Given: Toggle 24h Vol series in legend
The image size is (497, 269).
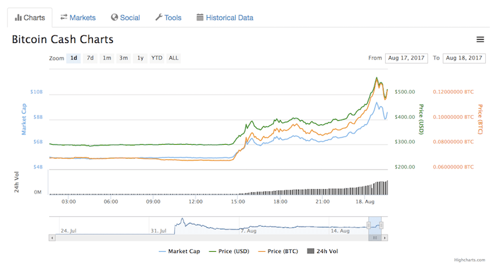Looking at the screenshot, I should click(x=323, y=251).
